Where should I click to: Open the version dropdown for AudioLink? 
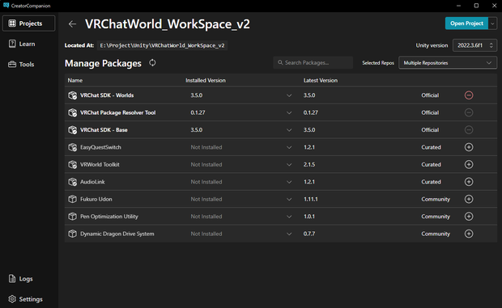pyautogui.click(x=289, y=182)
